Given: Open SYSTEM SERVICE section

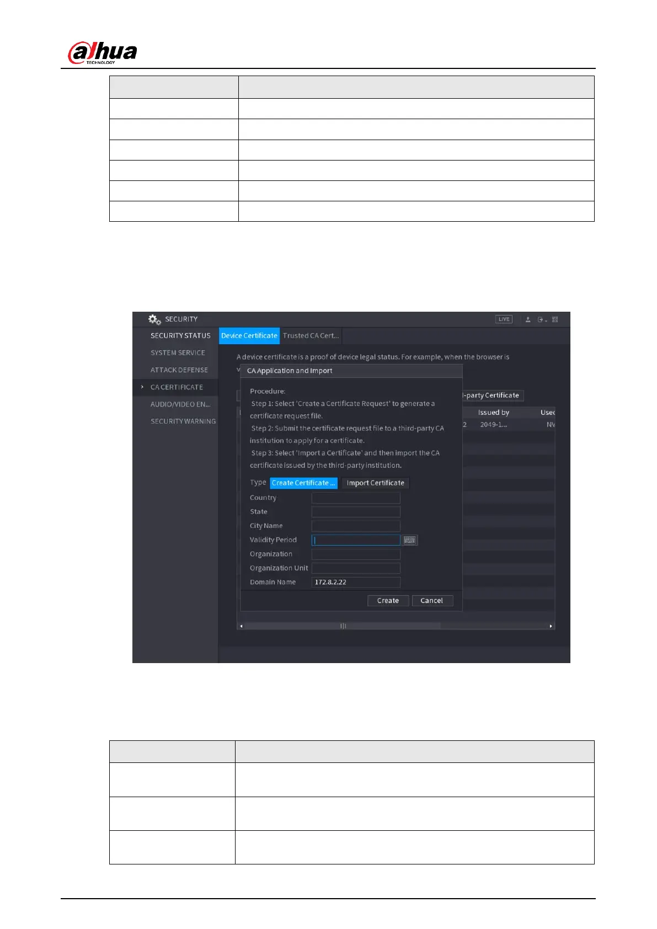Looking at the screenshot, I should pyautogui.click(x=178, y=353).
